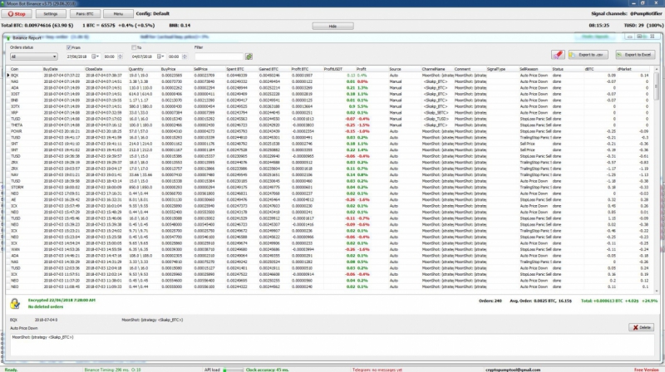This screenshot has height=372, width=665.
Task: Click the Filter text field
Action: (219, 56)
